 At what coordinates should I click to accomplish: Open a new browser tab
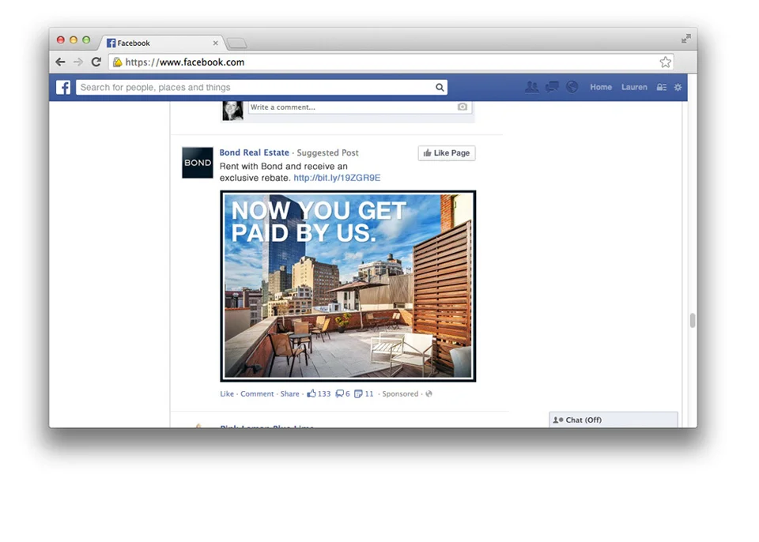point(236,43)
